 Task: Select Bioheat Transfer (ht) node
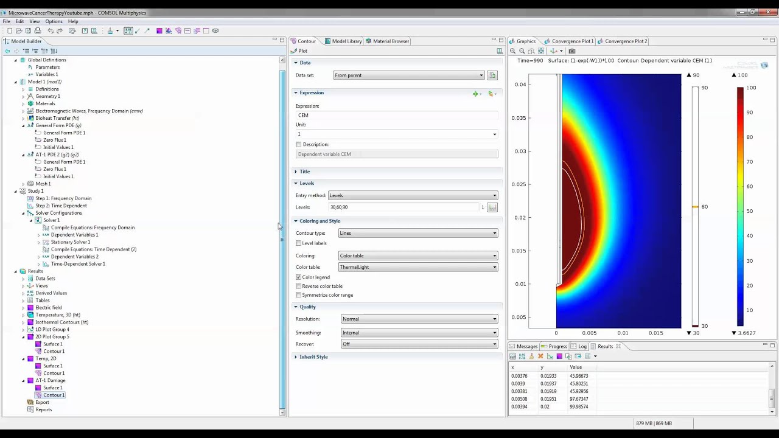tap(57, 118)
